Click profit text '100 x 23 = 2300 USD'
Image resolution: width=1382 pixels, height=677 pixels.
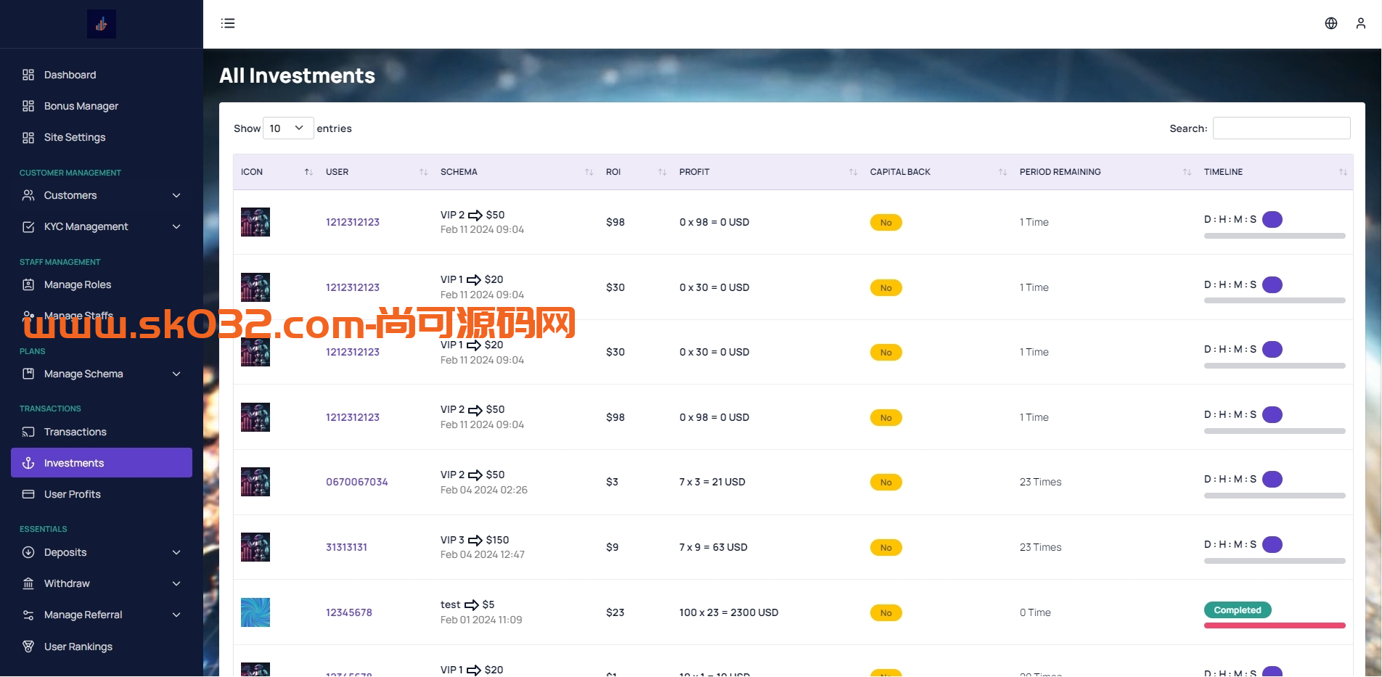point(729,612)
